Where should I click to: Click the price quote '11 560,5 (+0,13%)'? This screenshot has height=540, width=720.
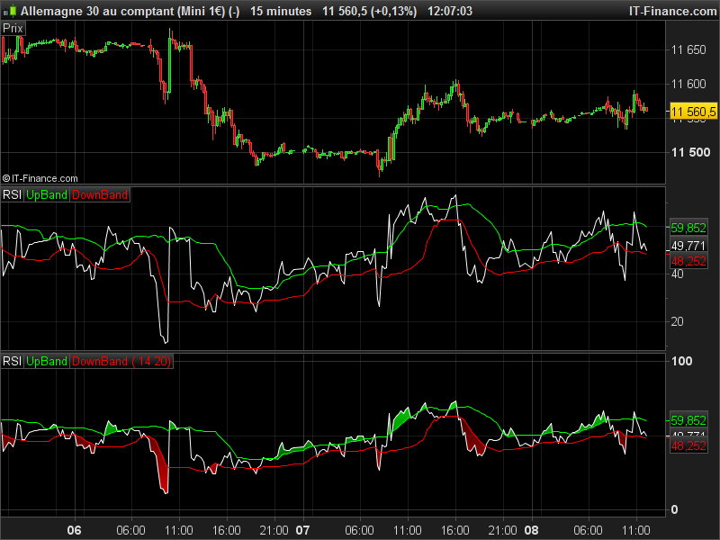tap(369, 11)
